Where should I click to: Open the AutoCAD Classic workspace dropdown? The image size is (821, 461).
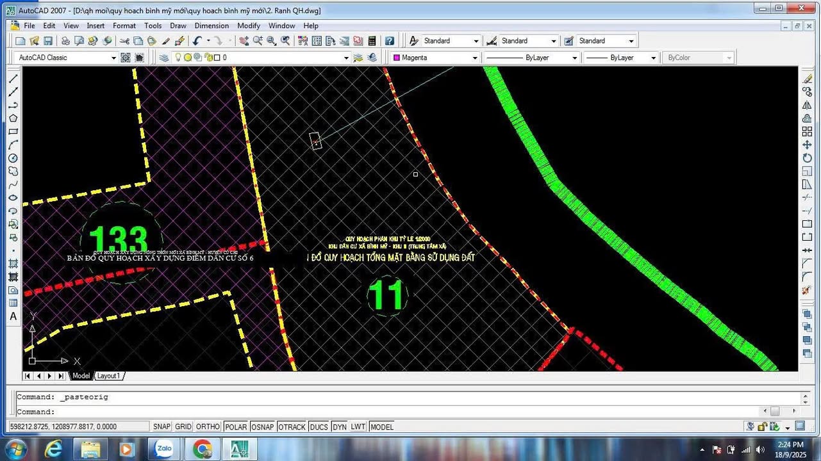113,58
